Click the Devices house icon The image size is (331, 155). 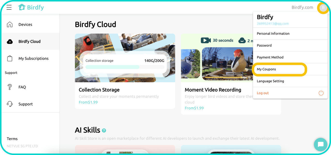(10, 24)
